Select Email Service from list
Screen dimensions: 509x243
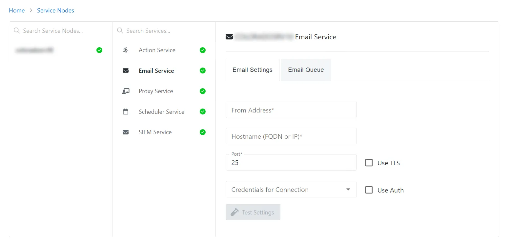click(164, 71)
